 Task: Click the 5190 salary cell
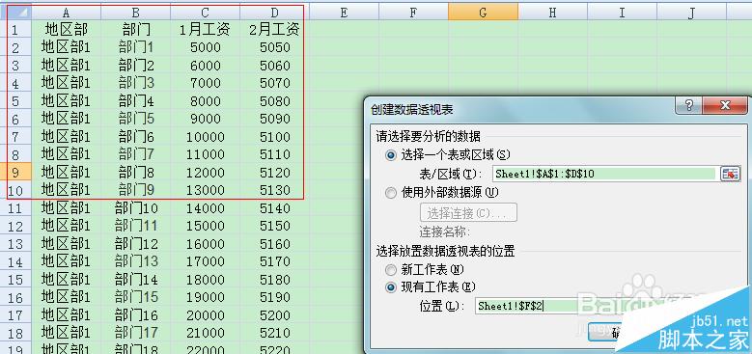click(x=275, y=298)
